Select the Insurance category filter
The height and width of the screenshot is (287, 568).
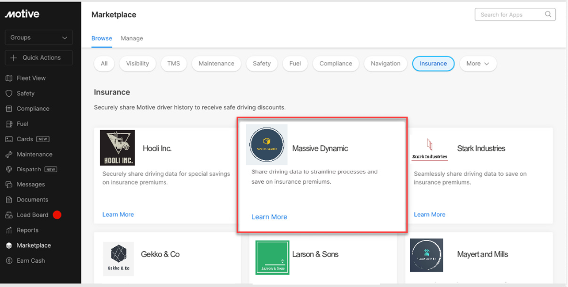[x=433, y=64]
